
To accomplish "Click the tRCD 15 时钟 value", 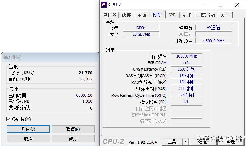I will [186, 76].
